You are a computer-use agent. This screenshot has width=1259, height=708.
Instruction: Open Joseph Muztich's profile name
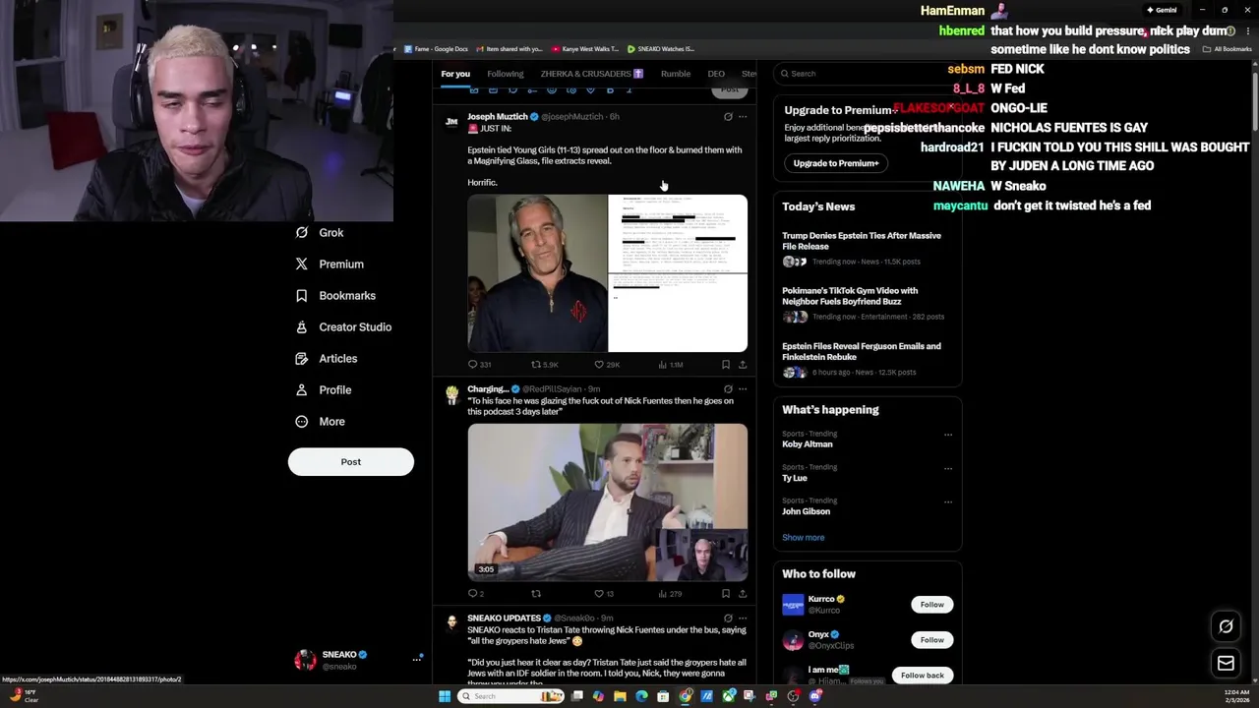pos(498,117)
